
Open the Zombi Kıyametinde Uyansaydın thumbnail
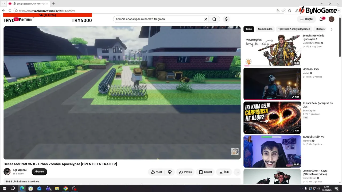pyautogui.click(x=272, y=50)
